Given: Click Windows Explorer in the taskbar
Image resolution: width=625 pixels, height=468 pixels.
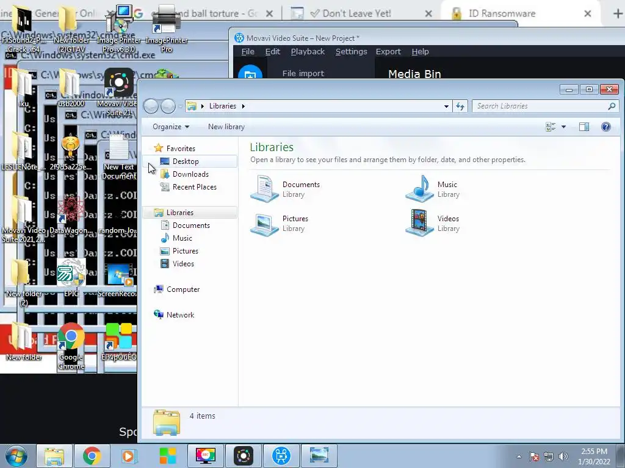Looking at the screenshot, I should [x=54, y=456].
